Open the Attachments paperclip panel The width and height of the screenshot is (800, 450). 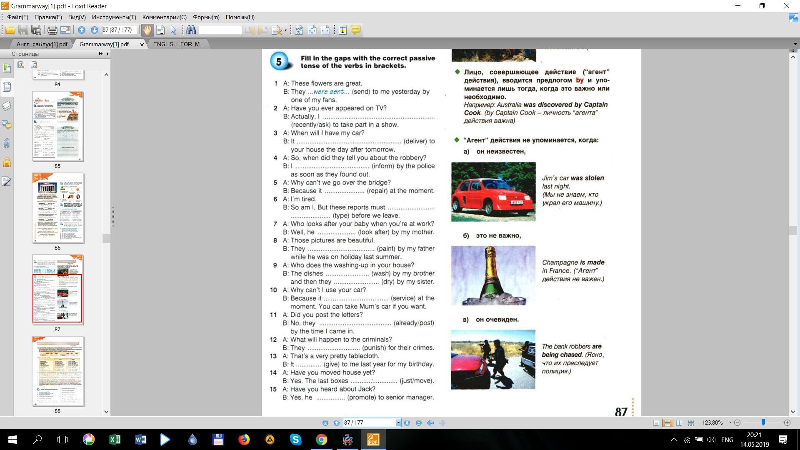(7, 144)
